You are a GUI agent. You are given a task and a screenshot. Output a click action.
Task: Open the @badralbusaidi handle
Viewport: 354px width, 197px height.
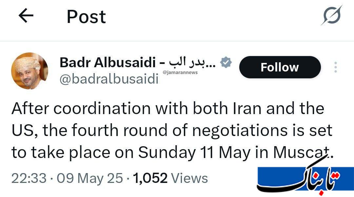[109, 80]
